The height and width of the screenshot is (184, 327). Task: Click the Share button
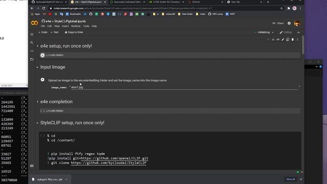tap(278, 23)
